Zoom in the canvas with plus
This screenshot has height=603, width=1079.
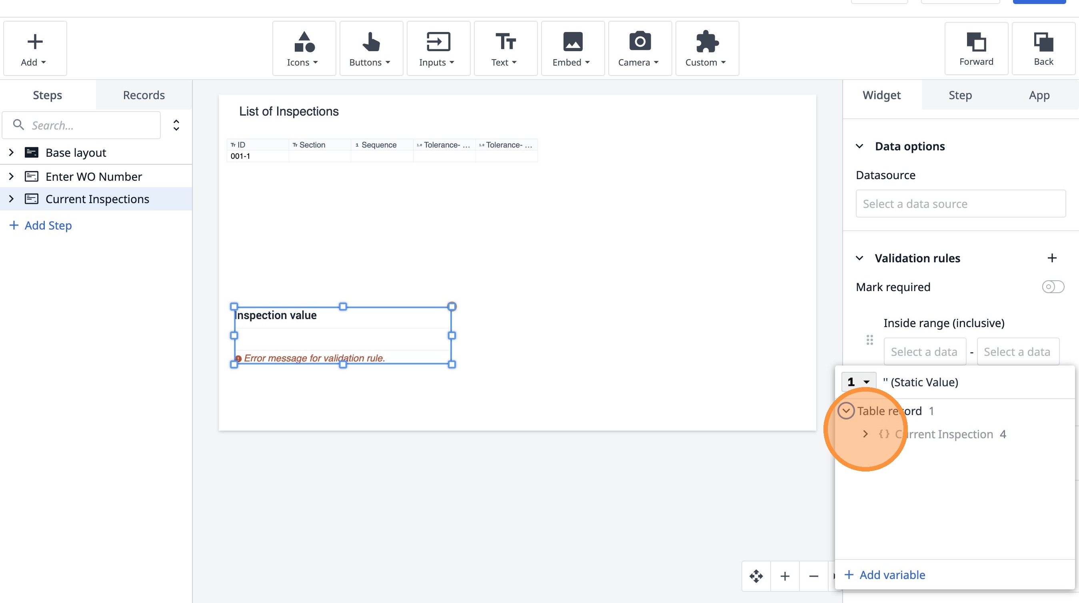(x=785, y=576)
